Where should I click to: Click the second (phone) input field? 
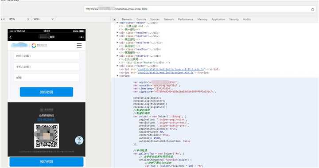tap(47, 67)
